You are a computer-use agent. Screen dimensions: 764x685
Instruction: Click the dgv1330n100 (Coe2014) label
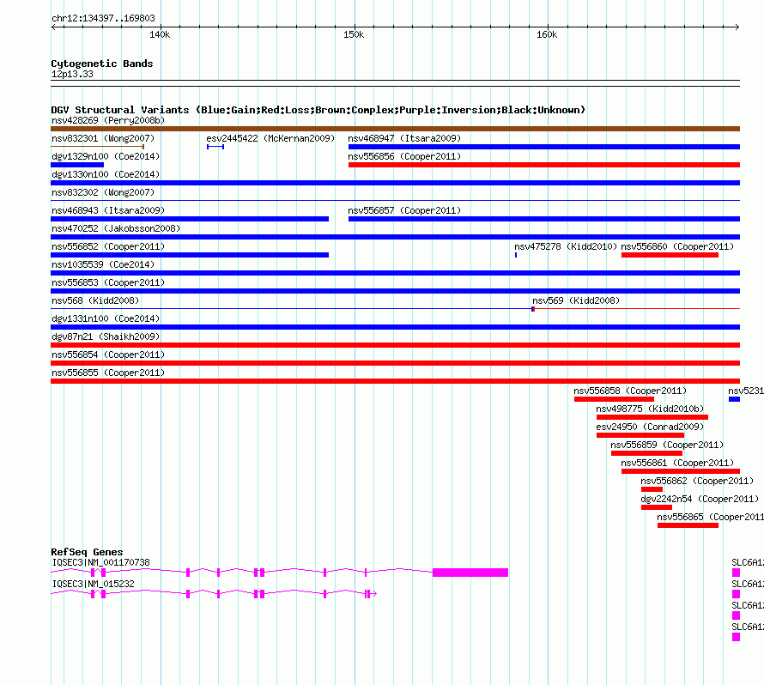pyautogui.click(x=106, y=174)
